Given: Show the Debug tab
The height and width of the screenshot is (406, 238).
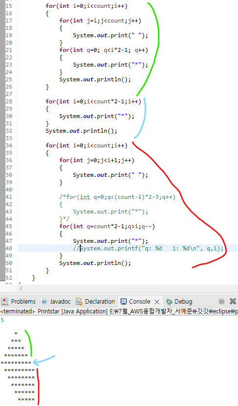Looking at the screenshot, I should tap(179, 301).
